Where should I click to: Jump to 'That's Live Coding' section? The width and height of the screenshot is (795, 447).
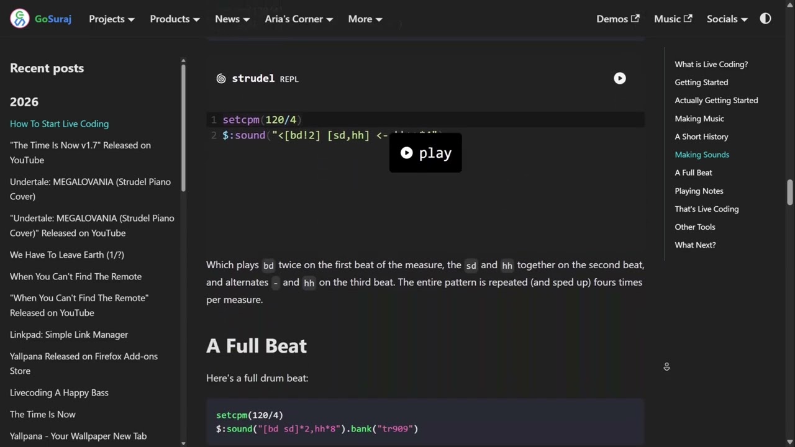click(707, 209)
